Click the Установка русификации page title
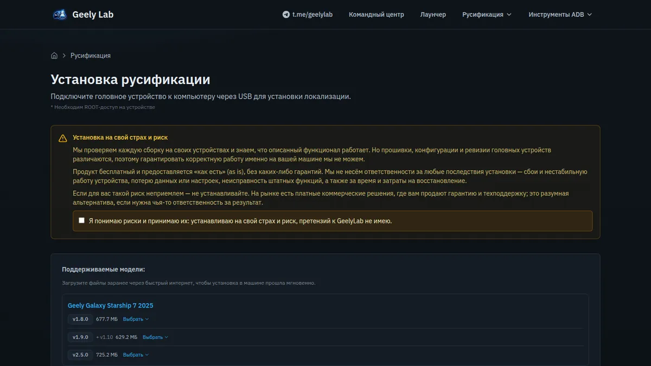 pos(130,79)
